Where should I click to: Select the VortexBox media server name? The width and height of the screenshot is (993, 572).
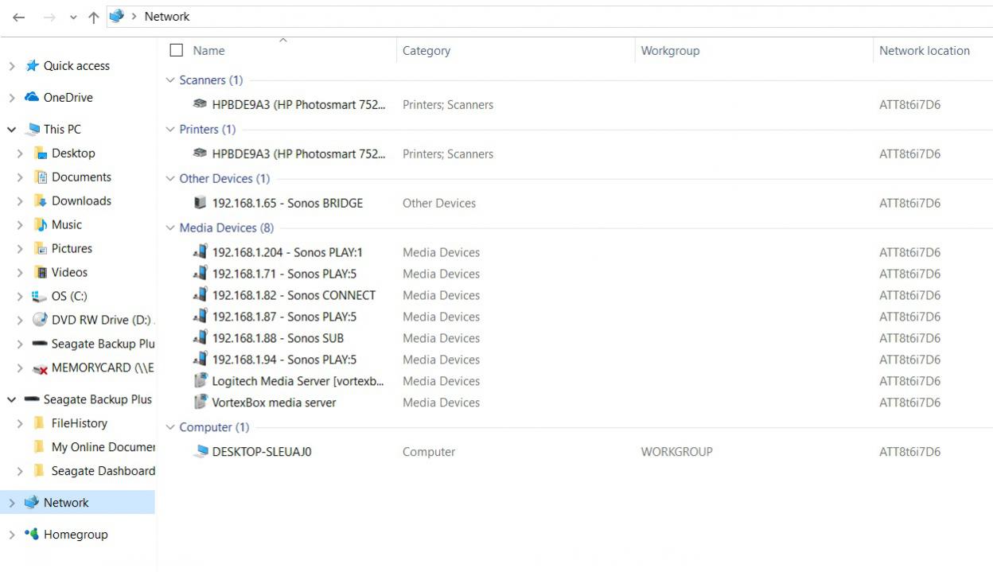274,403
